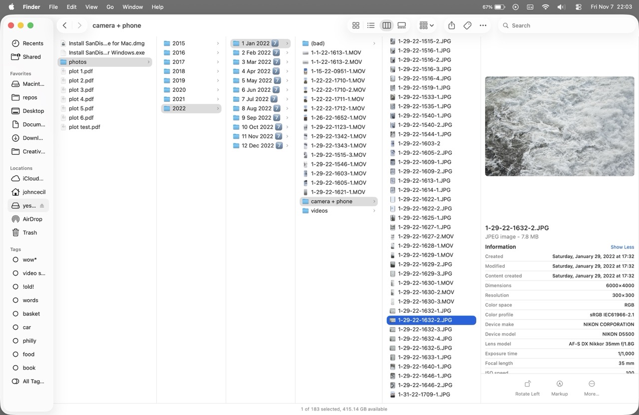Expand the 8 Aug 2022 folder chevron
Viewport: 639px width, 415px height.
pos(287,108)
